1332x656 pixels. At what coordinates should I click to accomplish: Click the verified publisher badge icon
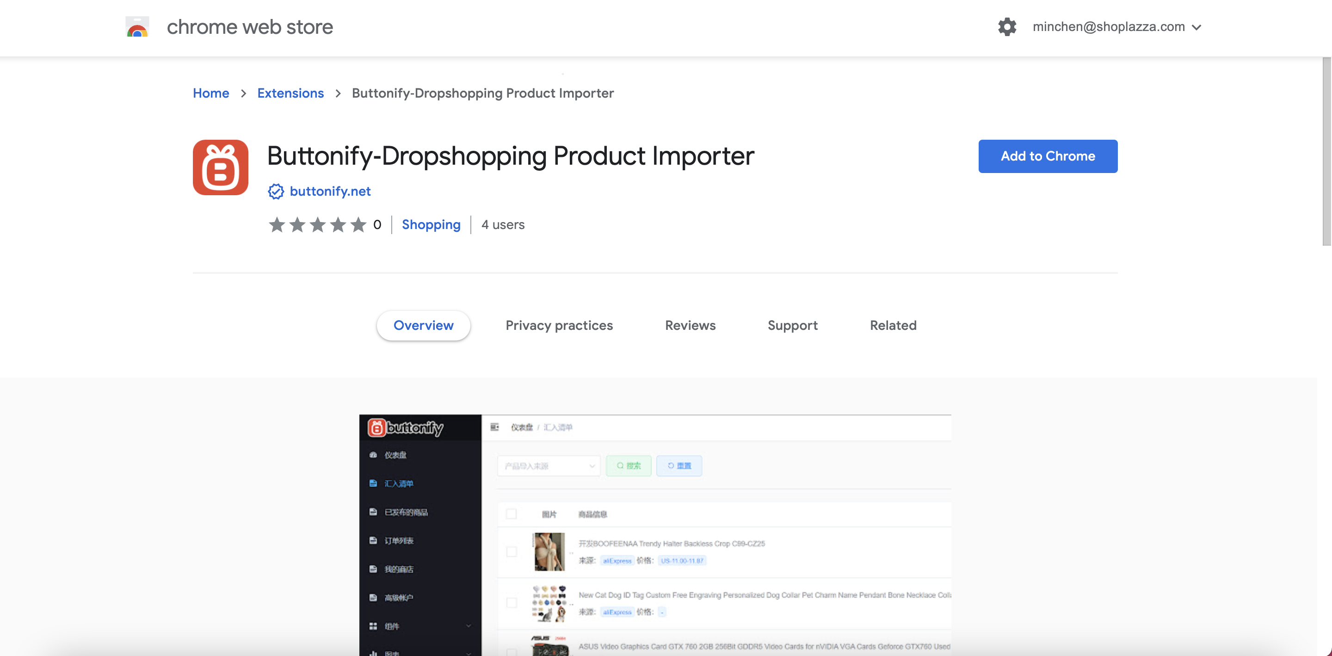click(x=276, y=192)
